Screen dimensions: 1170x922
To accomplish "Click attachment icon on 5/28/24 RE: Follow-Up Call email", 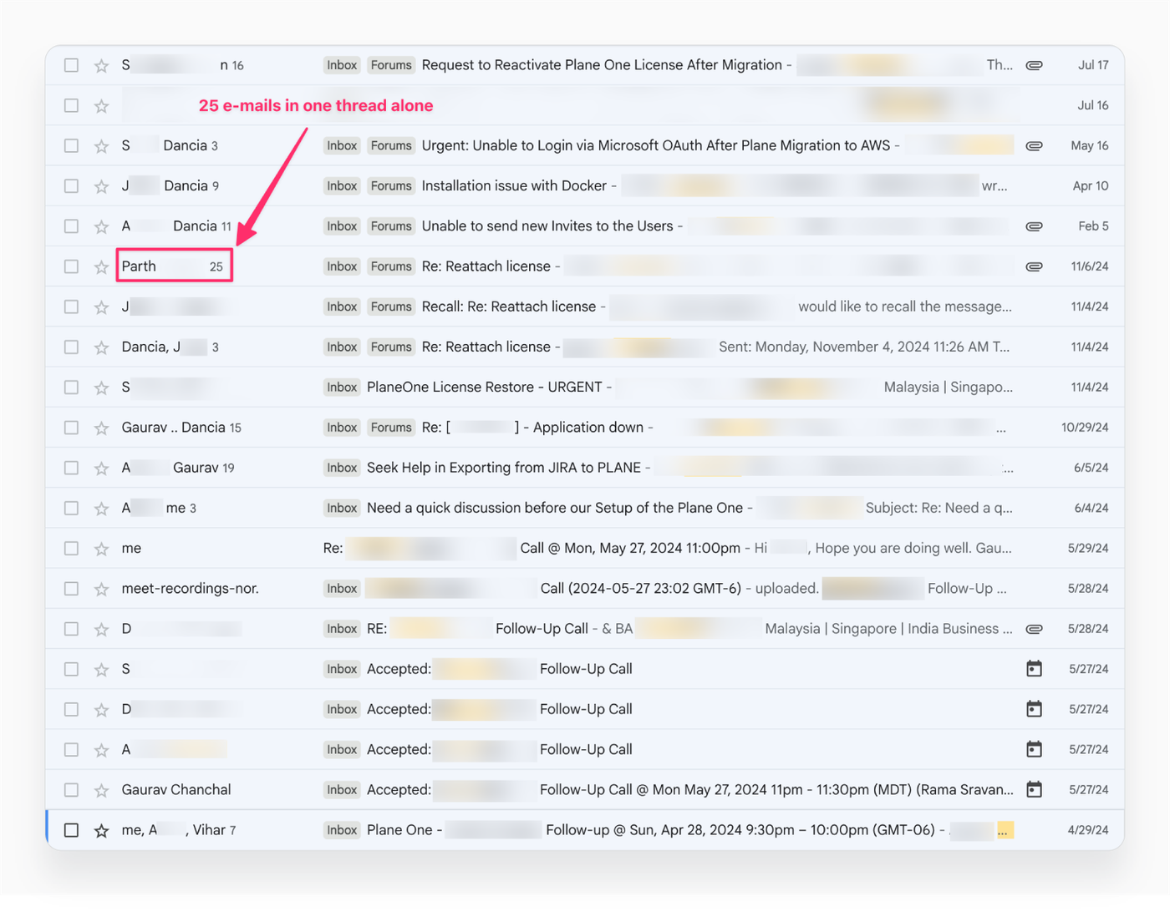I will 1034,629.
